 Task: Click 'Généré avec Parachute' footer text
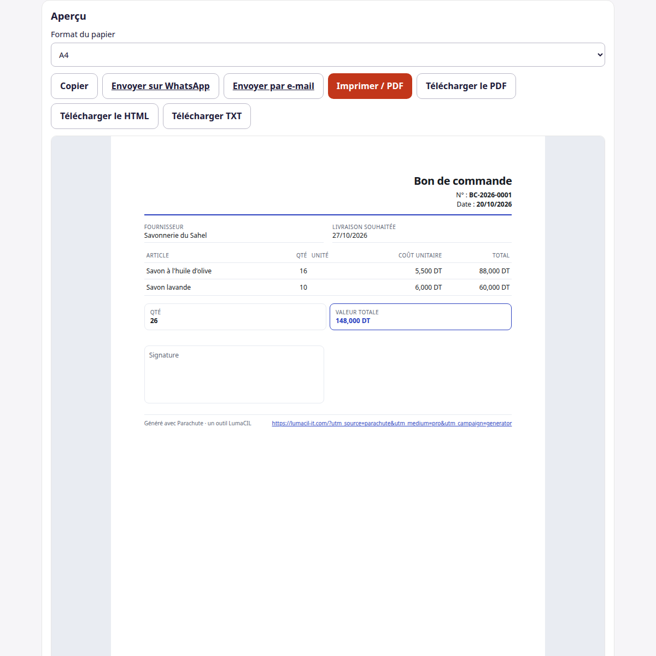point(198,423)
